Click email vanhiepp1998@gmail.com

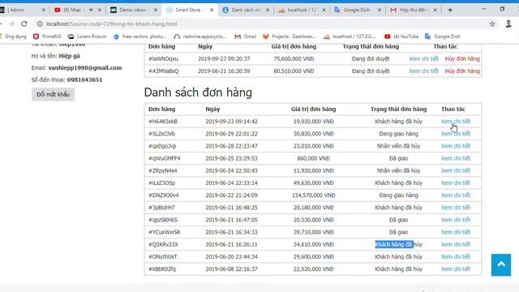click(85, 67)
